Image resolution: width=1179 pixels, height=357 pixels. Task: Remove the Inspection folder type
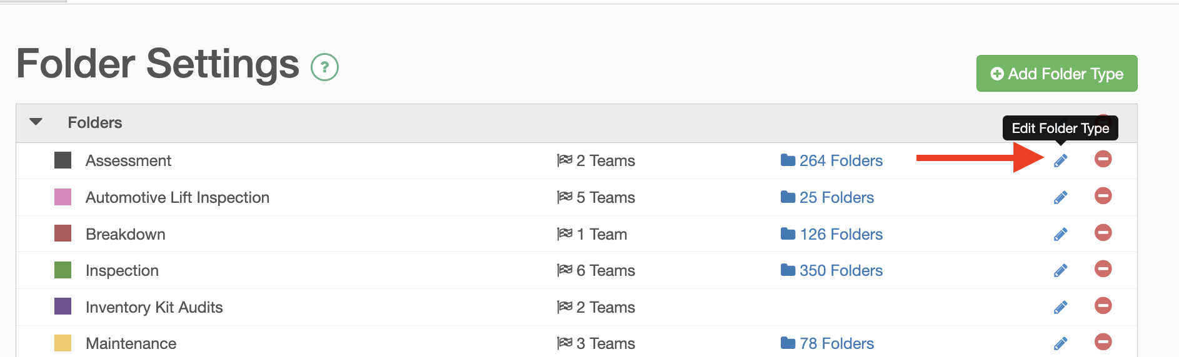click(1103, 269)
